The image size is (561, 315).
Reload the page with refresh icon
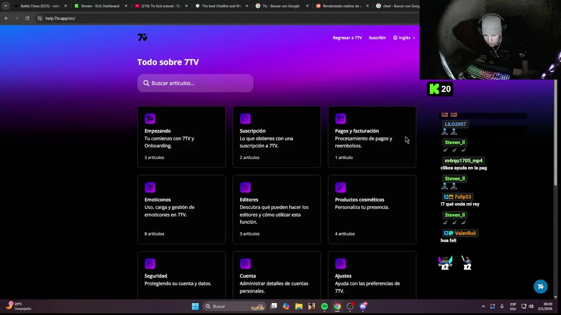click(x=27, y=18)
